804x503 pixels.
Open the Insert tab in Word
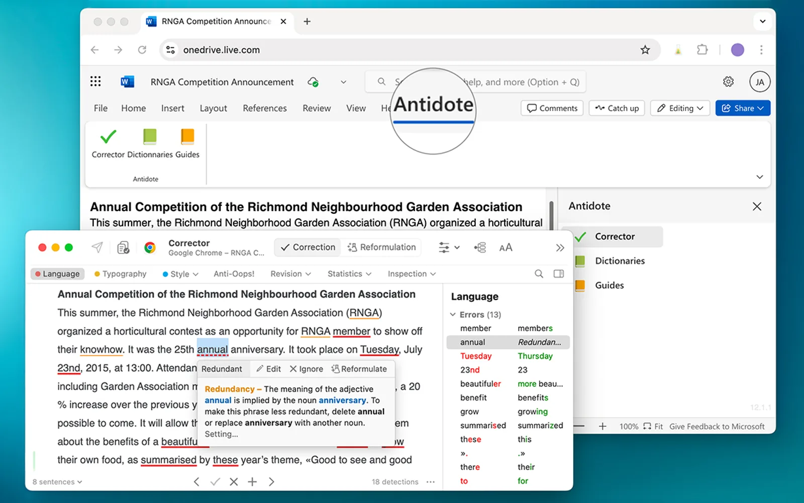tap(172, 108)
